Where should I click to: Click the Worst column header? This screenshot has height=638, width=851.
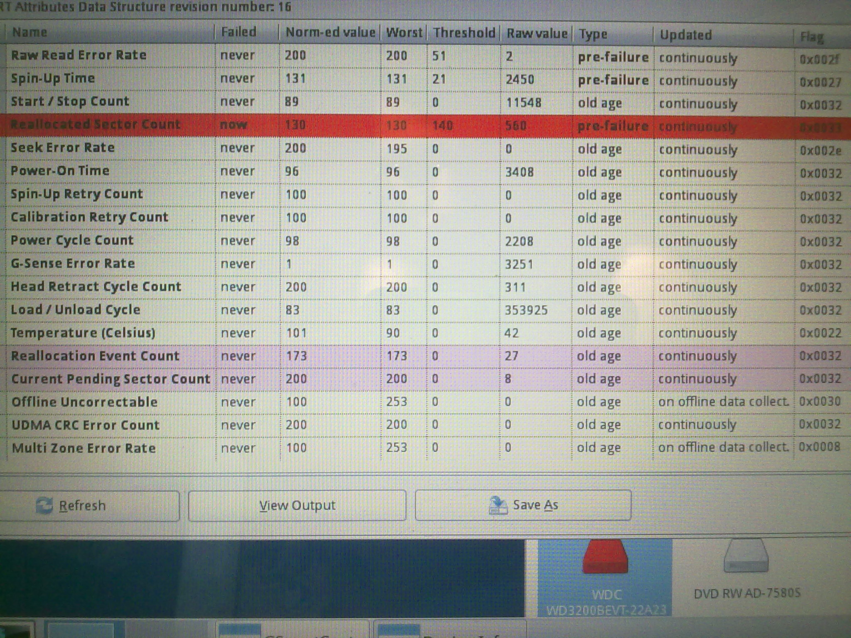click(403, 32)
